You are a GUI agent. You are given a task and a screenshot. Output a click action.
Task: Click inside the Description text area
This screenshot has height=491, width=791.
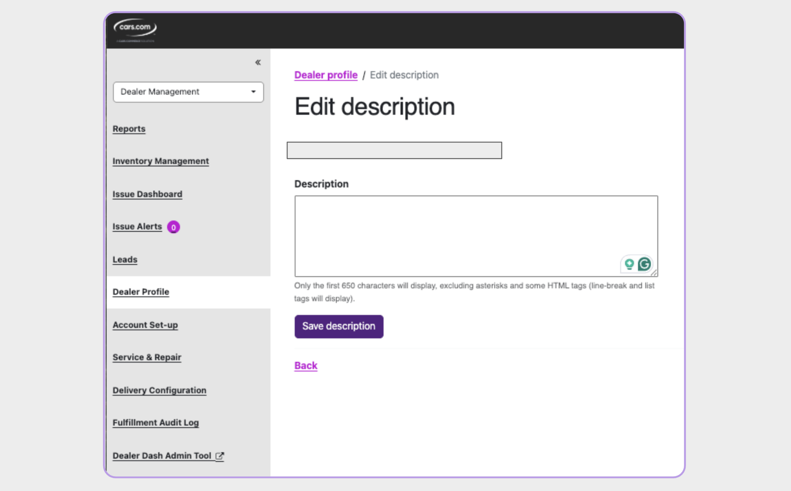(x=476, y=236)
